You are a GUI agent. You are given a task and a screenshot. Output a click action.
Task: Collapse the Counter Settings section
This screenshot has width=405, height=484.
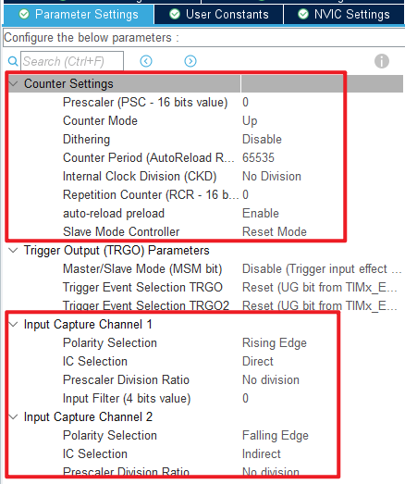[x=13, y=83]
